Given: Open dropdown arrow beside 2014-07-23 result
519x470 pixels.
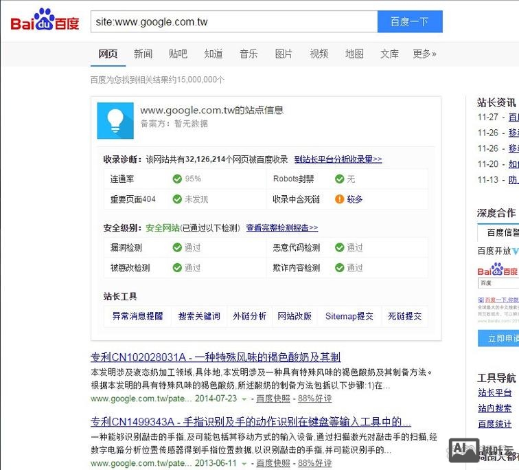Looking at the screenshot, I should pos(244,399).
